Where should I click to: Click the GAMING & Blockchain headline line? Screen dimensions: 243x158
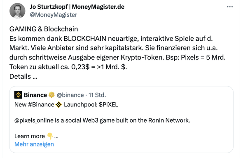coord(44,29)
